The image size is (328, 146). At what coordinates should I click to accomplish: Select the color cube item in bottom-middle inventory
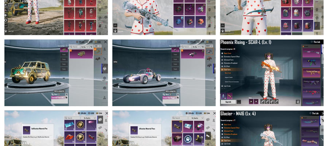[199, 126]
